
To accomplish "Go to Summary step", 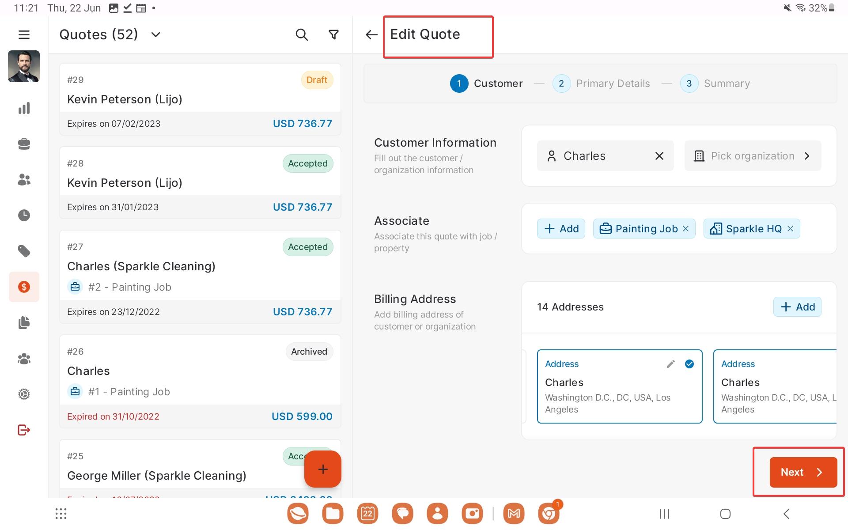I will click(x=715, y=83).
